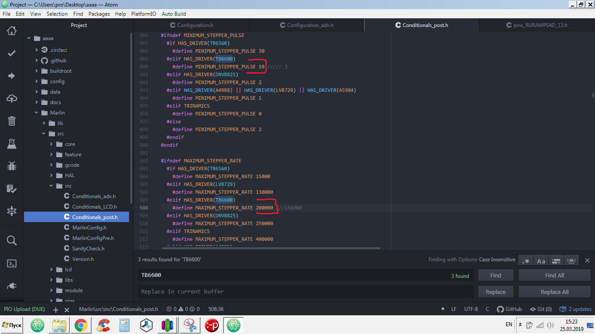
Task: Click the Test flask icon in the sidebar
Action: click(12, 143)
